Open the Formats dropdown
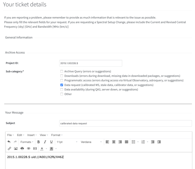195x169 pixels. point(27,142)
